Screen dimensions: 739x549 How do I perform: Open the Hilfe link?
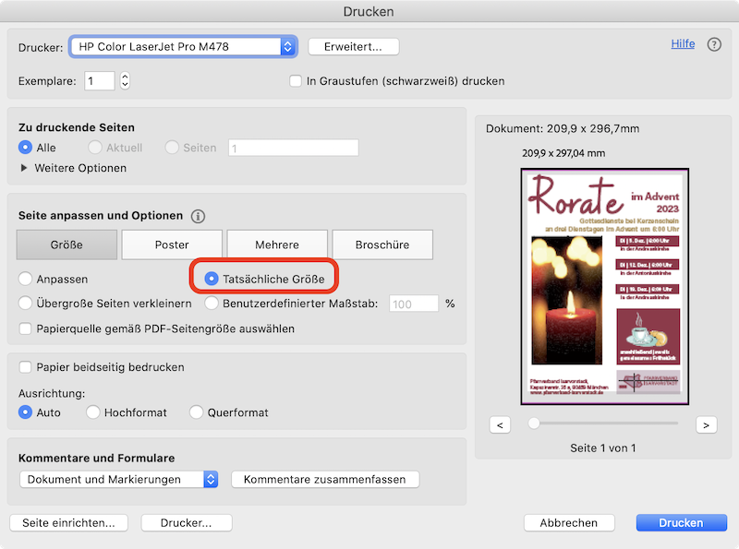tap(683, 43)
